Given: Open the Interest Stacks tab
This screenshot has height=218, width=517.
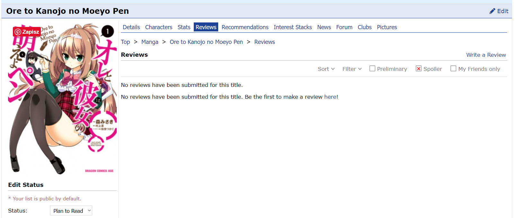Looking at the screenshot, I should [292, 27].
